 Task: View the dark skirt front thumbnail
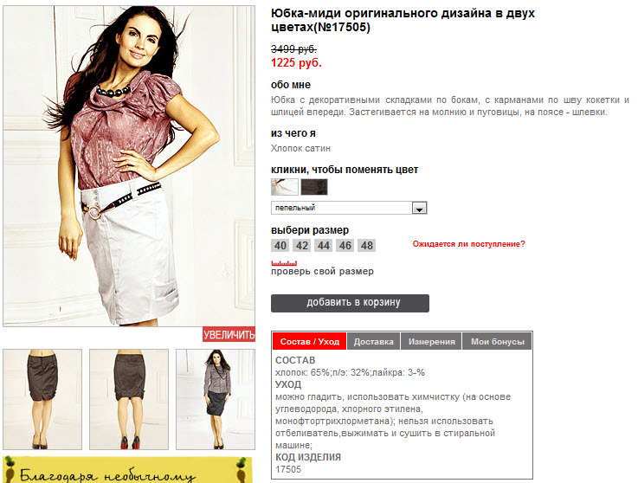[x=42, y=399]
